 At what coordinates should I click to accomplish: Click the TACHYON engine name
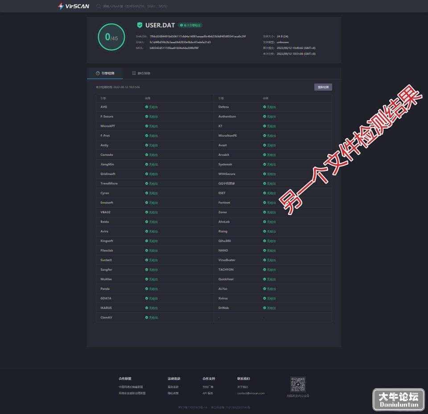pyautogui.click(x=226, y=270)
